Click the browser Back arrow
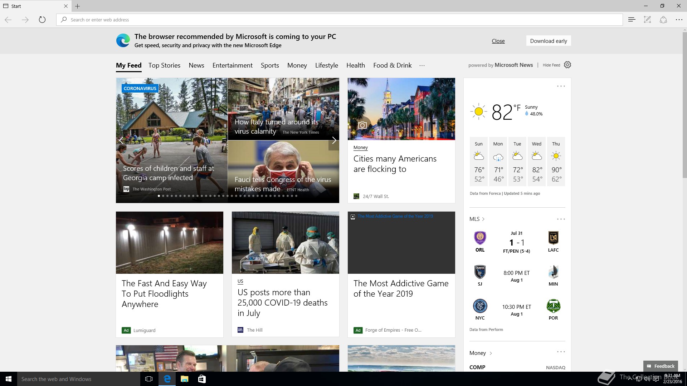Viewport: 687px width, 386px height. (x=8, y=20)
